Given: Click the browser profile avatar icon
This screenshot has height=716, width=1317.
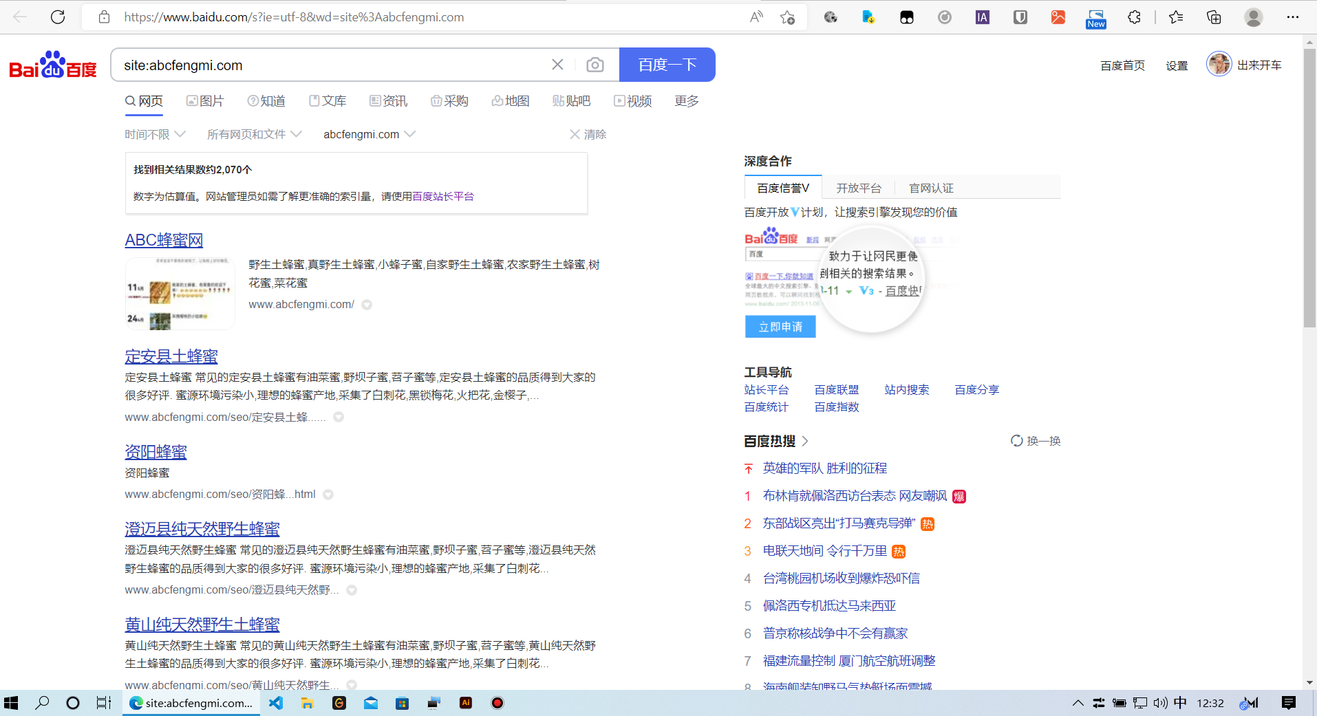Looking at the screenshot, I should [1253, 17].
